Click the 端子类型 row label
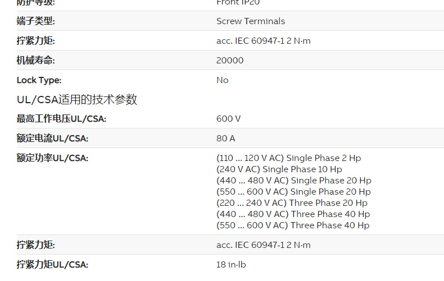 36,21
